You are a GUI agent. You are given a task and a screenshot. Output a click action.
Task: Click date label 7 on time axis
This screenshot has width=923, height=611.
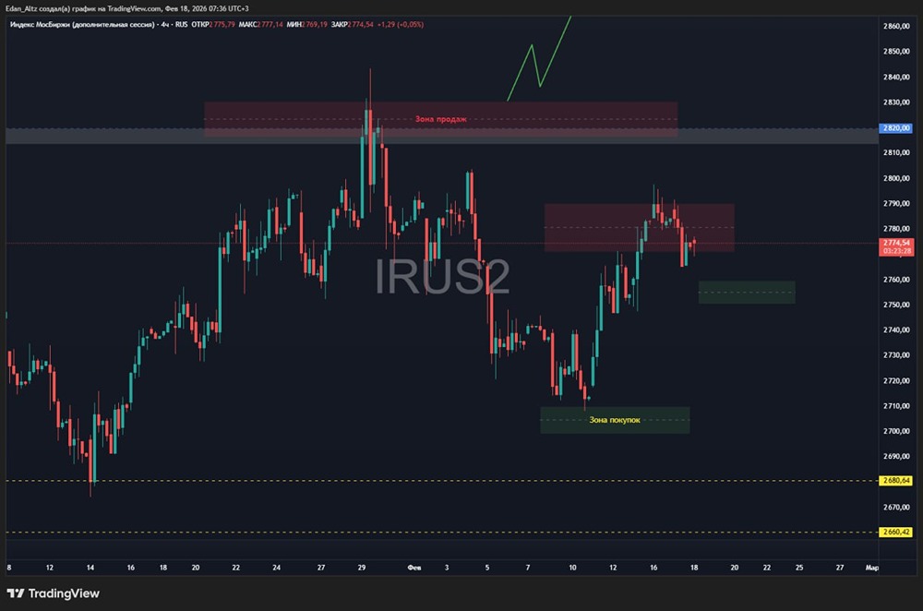click(527, 568)
